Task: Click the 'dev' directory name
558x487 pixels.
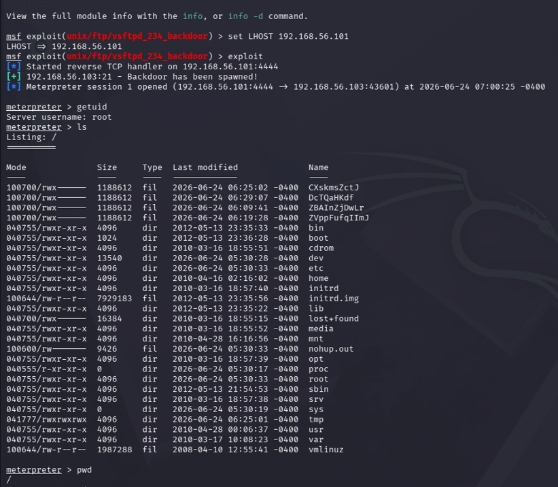Action: click(316, 258)
